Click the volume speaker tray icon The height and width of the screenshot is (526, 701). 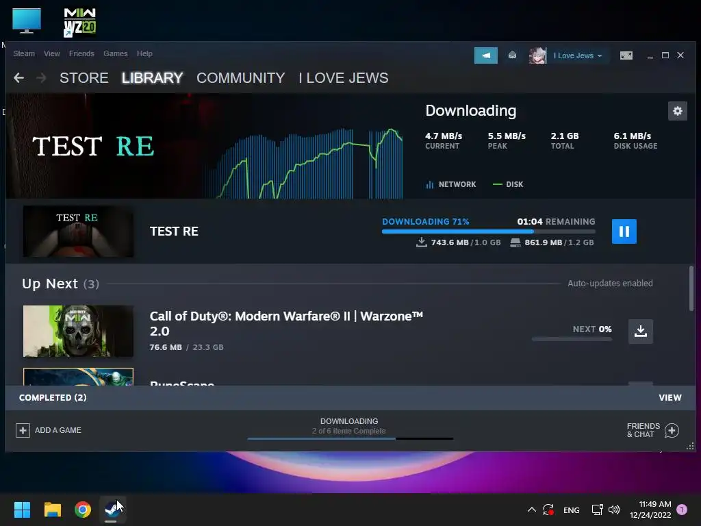pos(614,510)
